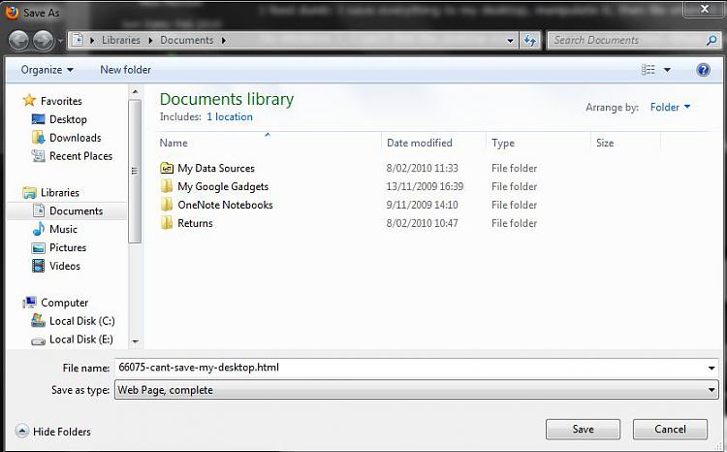Select the My Data Sources folder
This screenshot has width=727, height=452.
tap(216, 168)
